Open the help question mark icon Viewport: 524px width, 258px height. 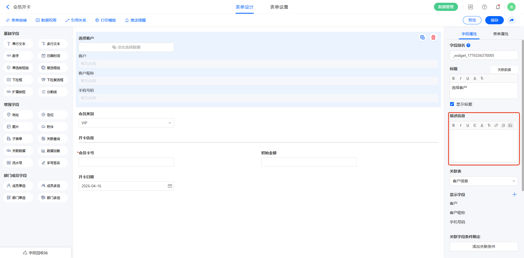pyautogui.click(x=484, y=7)
